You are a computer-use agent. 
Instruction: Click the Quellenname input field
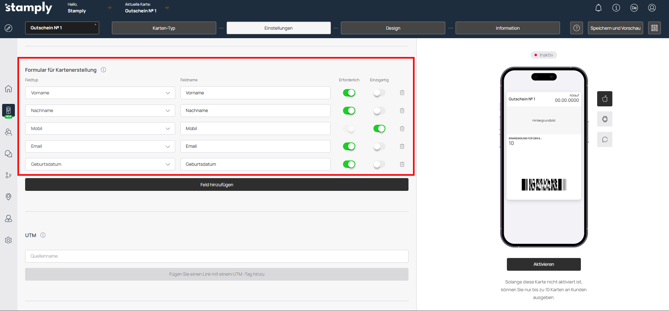click(x=217, y=256)
